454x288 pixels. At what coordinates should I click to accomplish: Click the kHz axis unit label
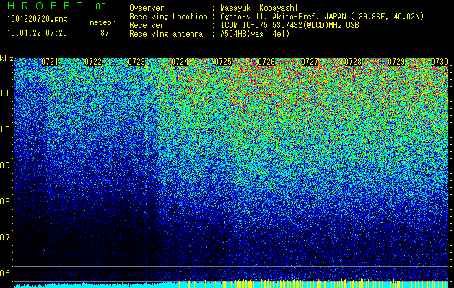[x=6, y=58]
